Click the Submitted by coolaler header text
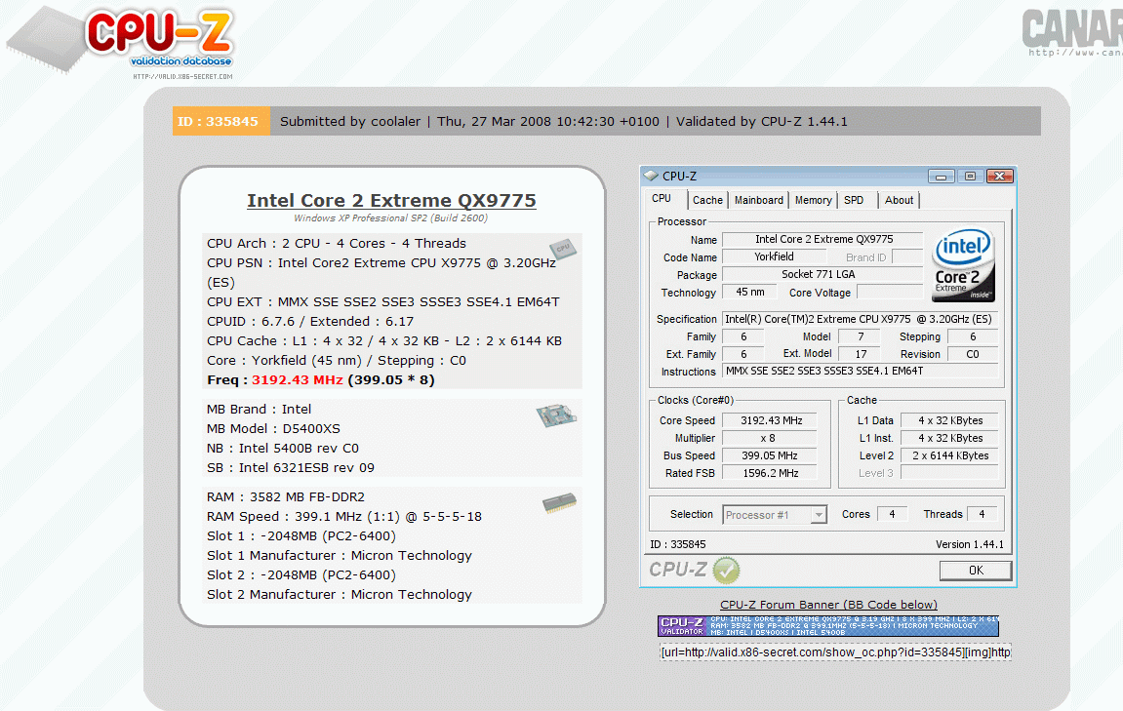The width and height of the screenshot is (1123, 711). click(x=350, y=122)
